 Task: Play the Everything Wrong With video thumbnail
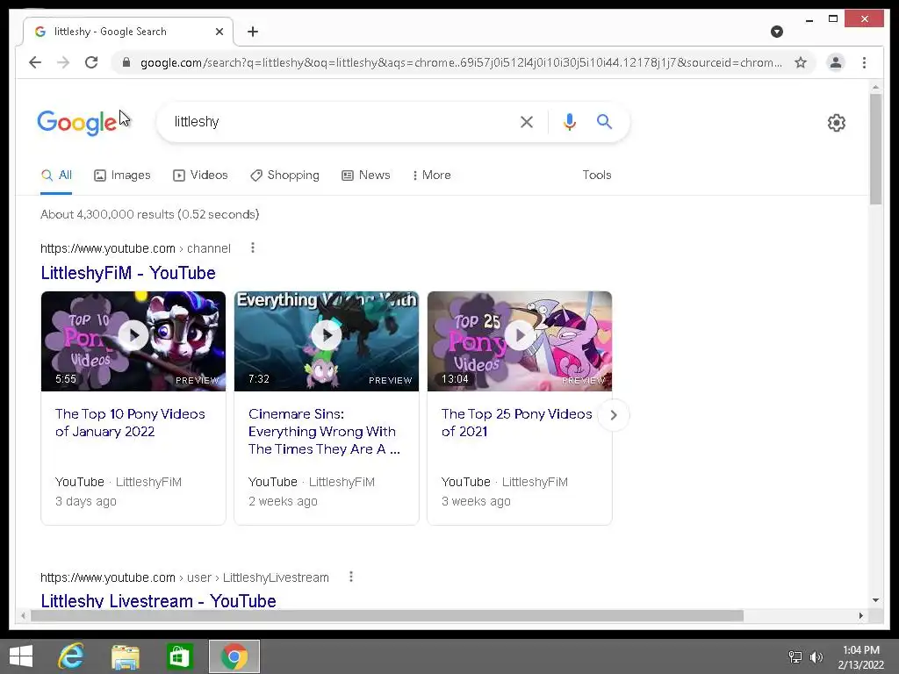pos(327,341)
